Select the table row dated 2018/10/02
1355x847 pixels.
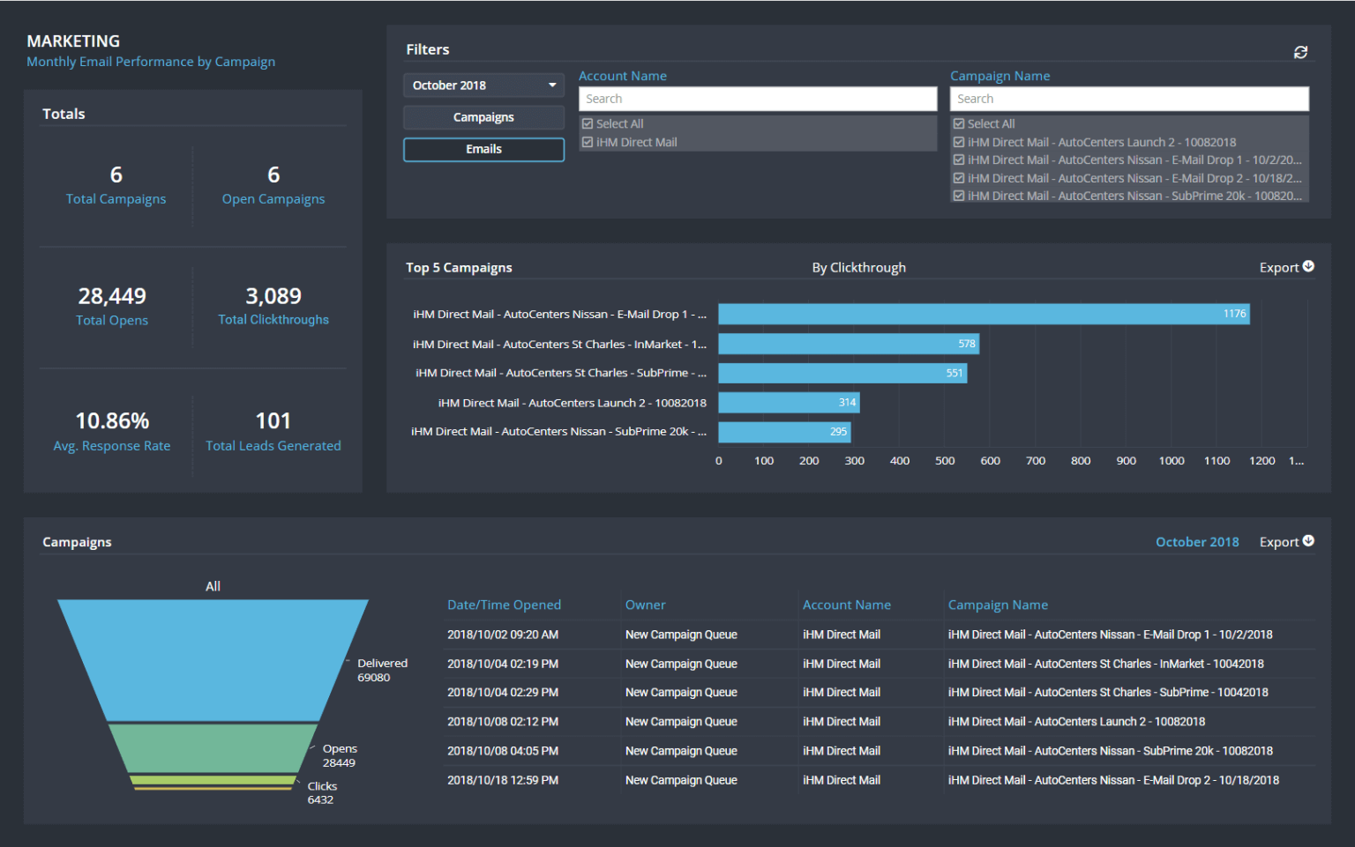794,635
